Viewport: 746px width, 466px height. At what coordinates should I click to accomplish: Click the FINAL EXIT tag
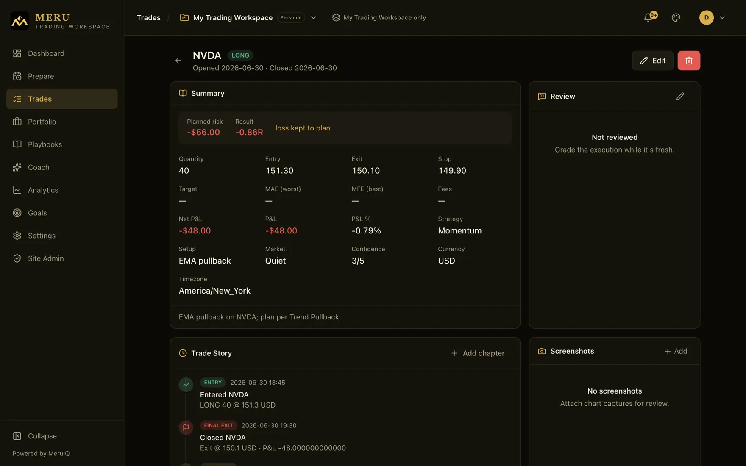coord(218,425)
